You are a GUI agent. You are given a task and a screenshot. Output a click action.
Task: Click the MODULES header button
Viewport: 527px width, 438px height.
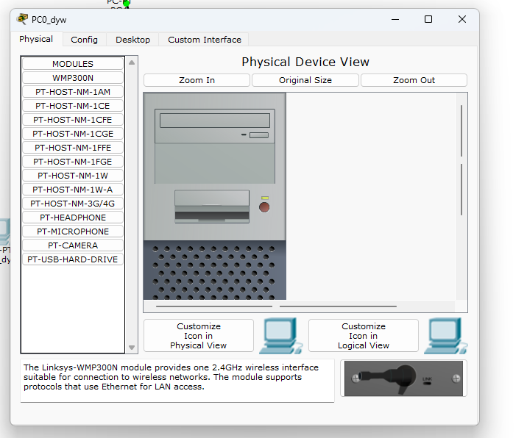tap(73, 64)
